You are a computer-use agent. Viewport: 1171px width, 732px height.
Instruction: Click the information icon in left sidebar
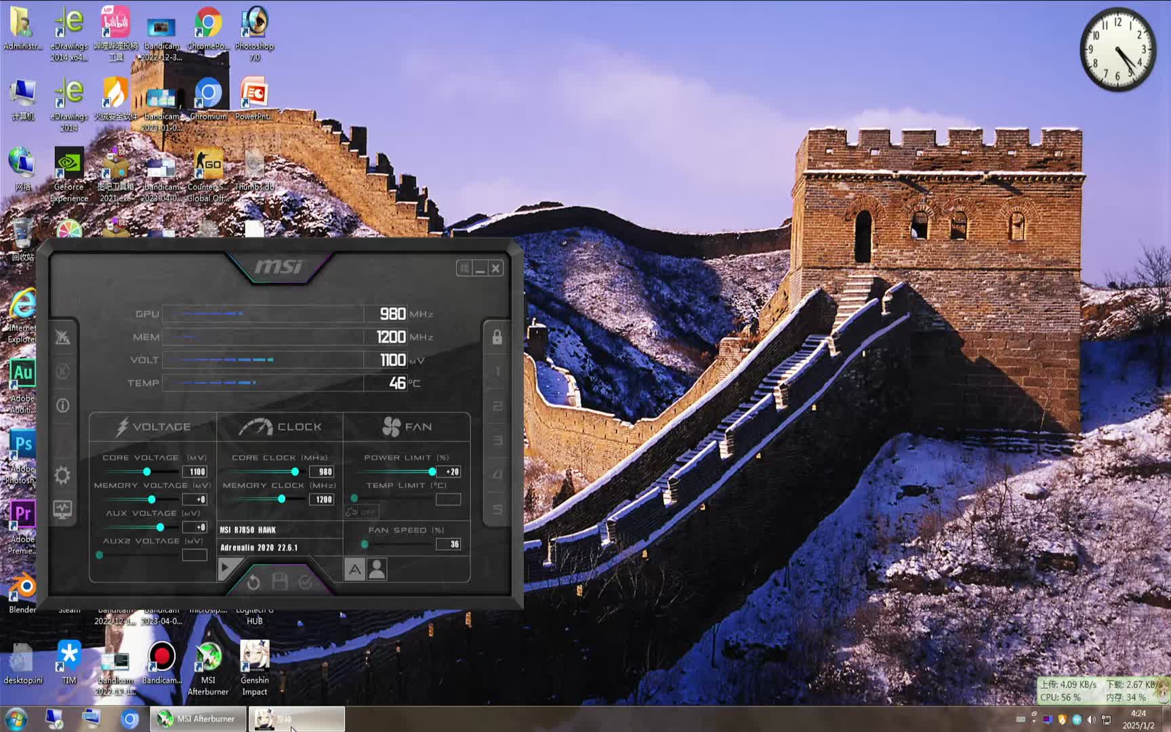click(62, 405)
